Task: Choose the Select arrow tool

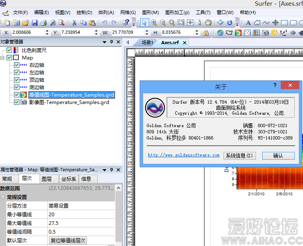Action: [x=144, y=23]
